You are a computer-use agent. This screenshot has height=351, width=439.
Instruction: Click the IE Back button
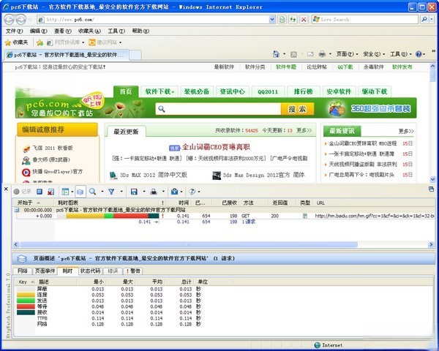click(x=9, y=19)
